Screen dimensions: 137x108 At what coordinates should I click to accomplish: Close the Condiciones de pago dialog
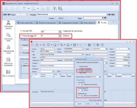(x=102, y=59)
